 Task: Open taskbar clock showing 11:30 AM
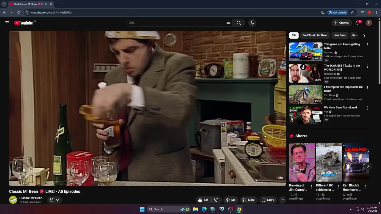click(372, 209)
